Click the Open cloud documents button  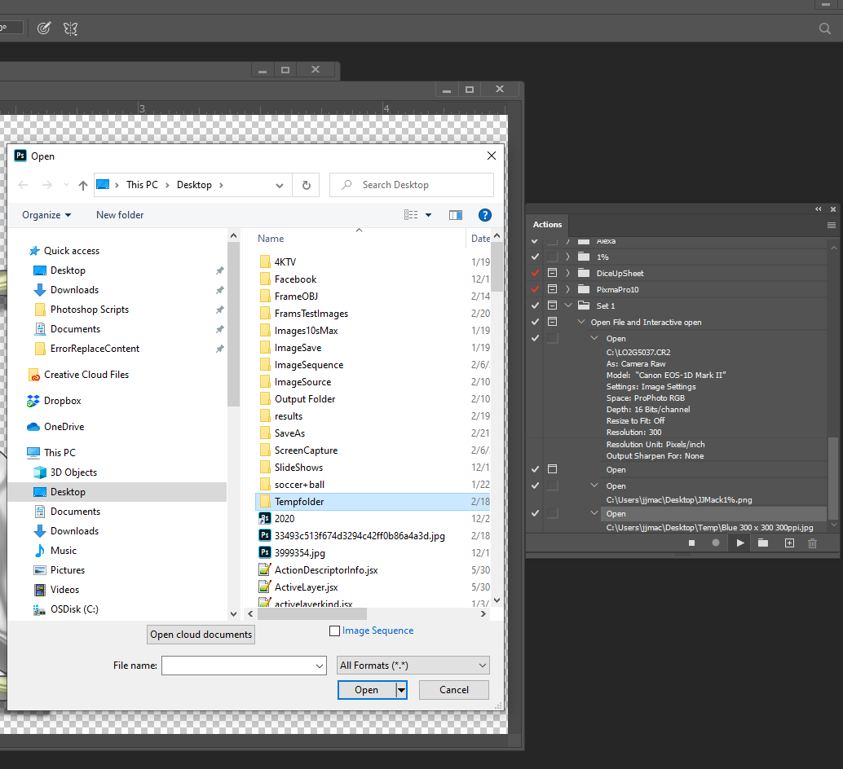(x=201, y=634)
